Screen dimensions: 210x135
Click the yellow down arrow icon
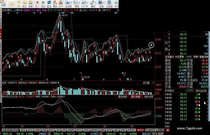(x=19, y=6)
